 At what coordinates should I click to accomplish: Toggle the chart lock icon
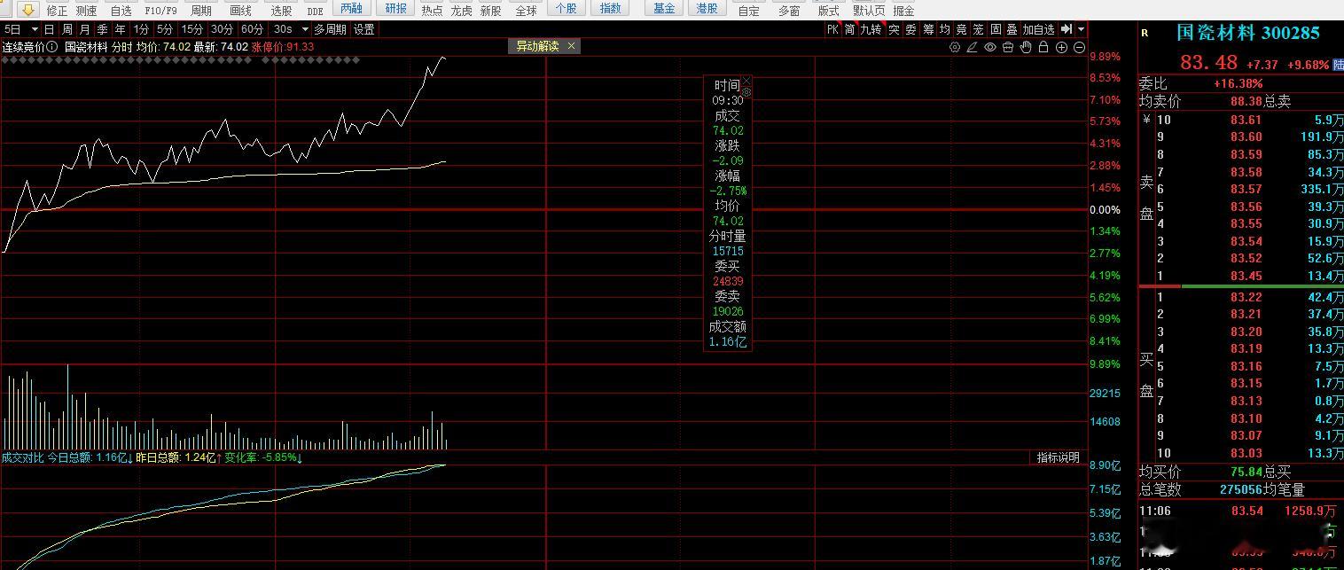click(x=1043, y=47)
